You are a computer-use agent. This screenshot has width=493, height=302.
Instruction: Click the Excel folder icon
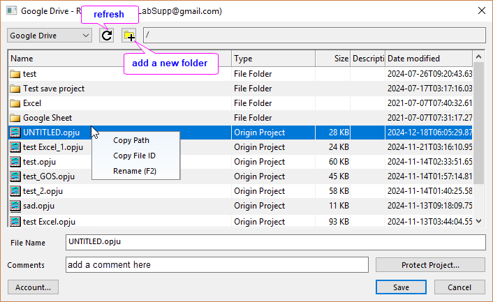pos(15,103)
